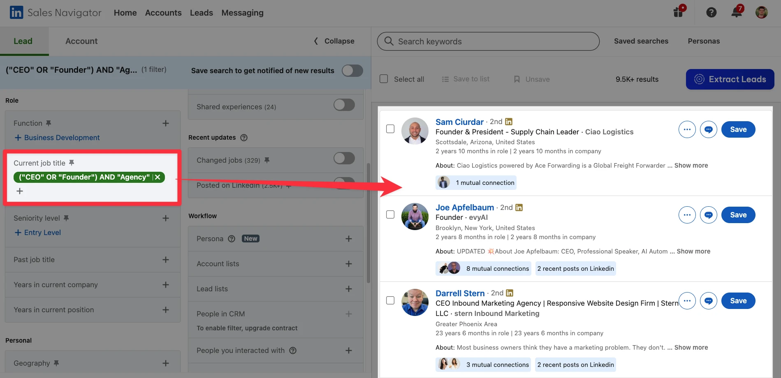Viewport: 781px width, 378px height.
Task: Remove the current job title filter pill
Action: pyautogui.click(x=158, y=177)
